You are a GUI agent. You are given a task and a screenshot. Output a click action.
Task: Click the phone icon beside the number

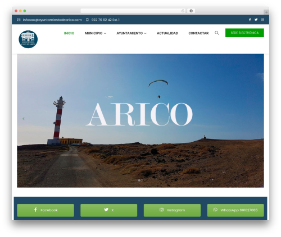87,20
